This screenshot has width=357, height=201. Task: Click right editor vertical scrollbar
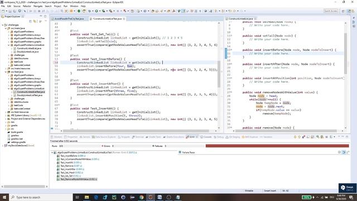[x=345, y=54]
